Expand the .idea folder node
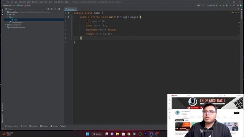 [x=8, y=14]
